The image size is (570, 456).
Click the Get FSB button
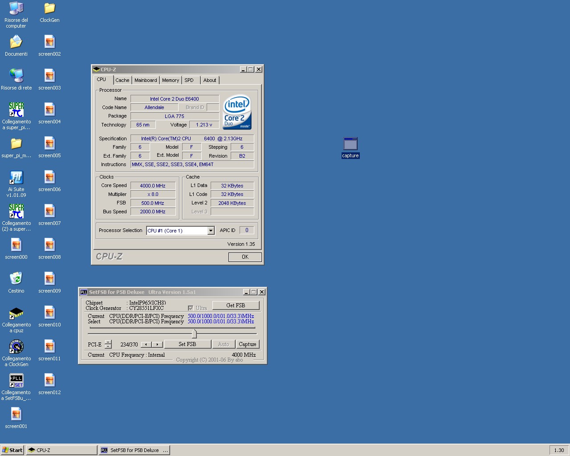pos(236,305)
